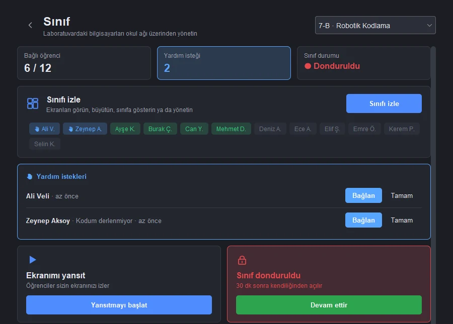
Task: Select the Kerem P. student chip
Action: pyautogui.click(x=402, y=129)
